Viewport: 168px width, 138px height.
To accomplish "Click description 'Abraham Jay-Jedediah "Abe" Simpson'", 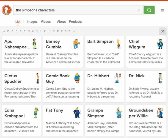I will point(104,127).
